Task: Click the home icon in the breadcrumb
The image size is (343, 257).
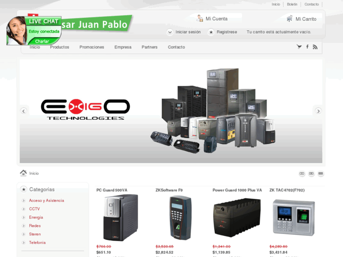Action: point(23,173)
